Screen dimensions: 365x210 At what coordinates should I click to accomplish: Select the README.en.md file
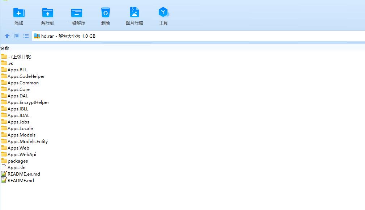pyautogui.click(x=24, y=174)
